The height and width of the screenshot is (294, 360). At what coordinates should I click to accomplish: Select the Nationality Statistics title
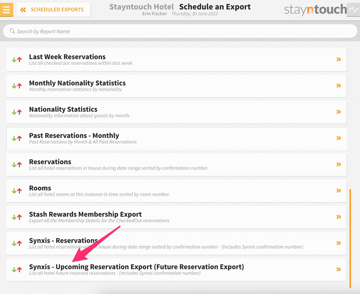[x=63, y=109]
